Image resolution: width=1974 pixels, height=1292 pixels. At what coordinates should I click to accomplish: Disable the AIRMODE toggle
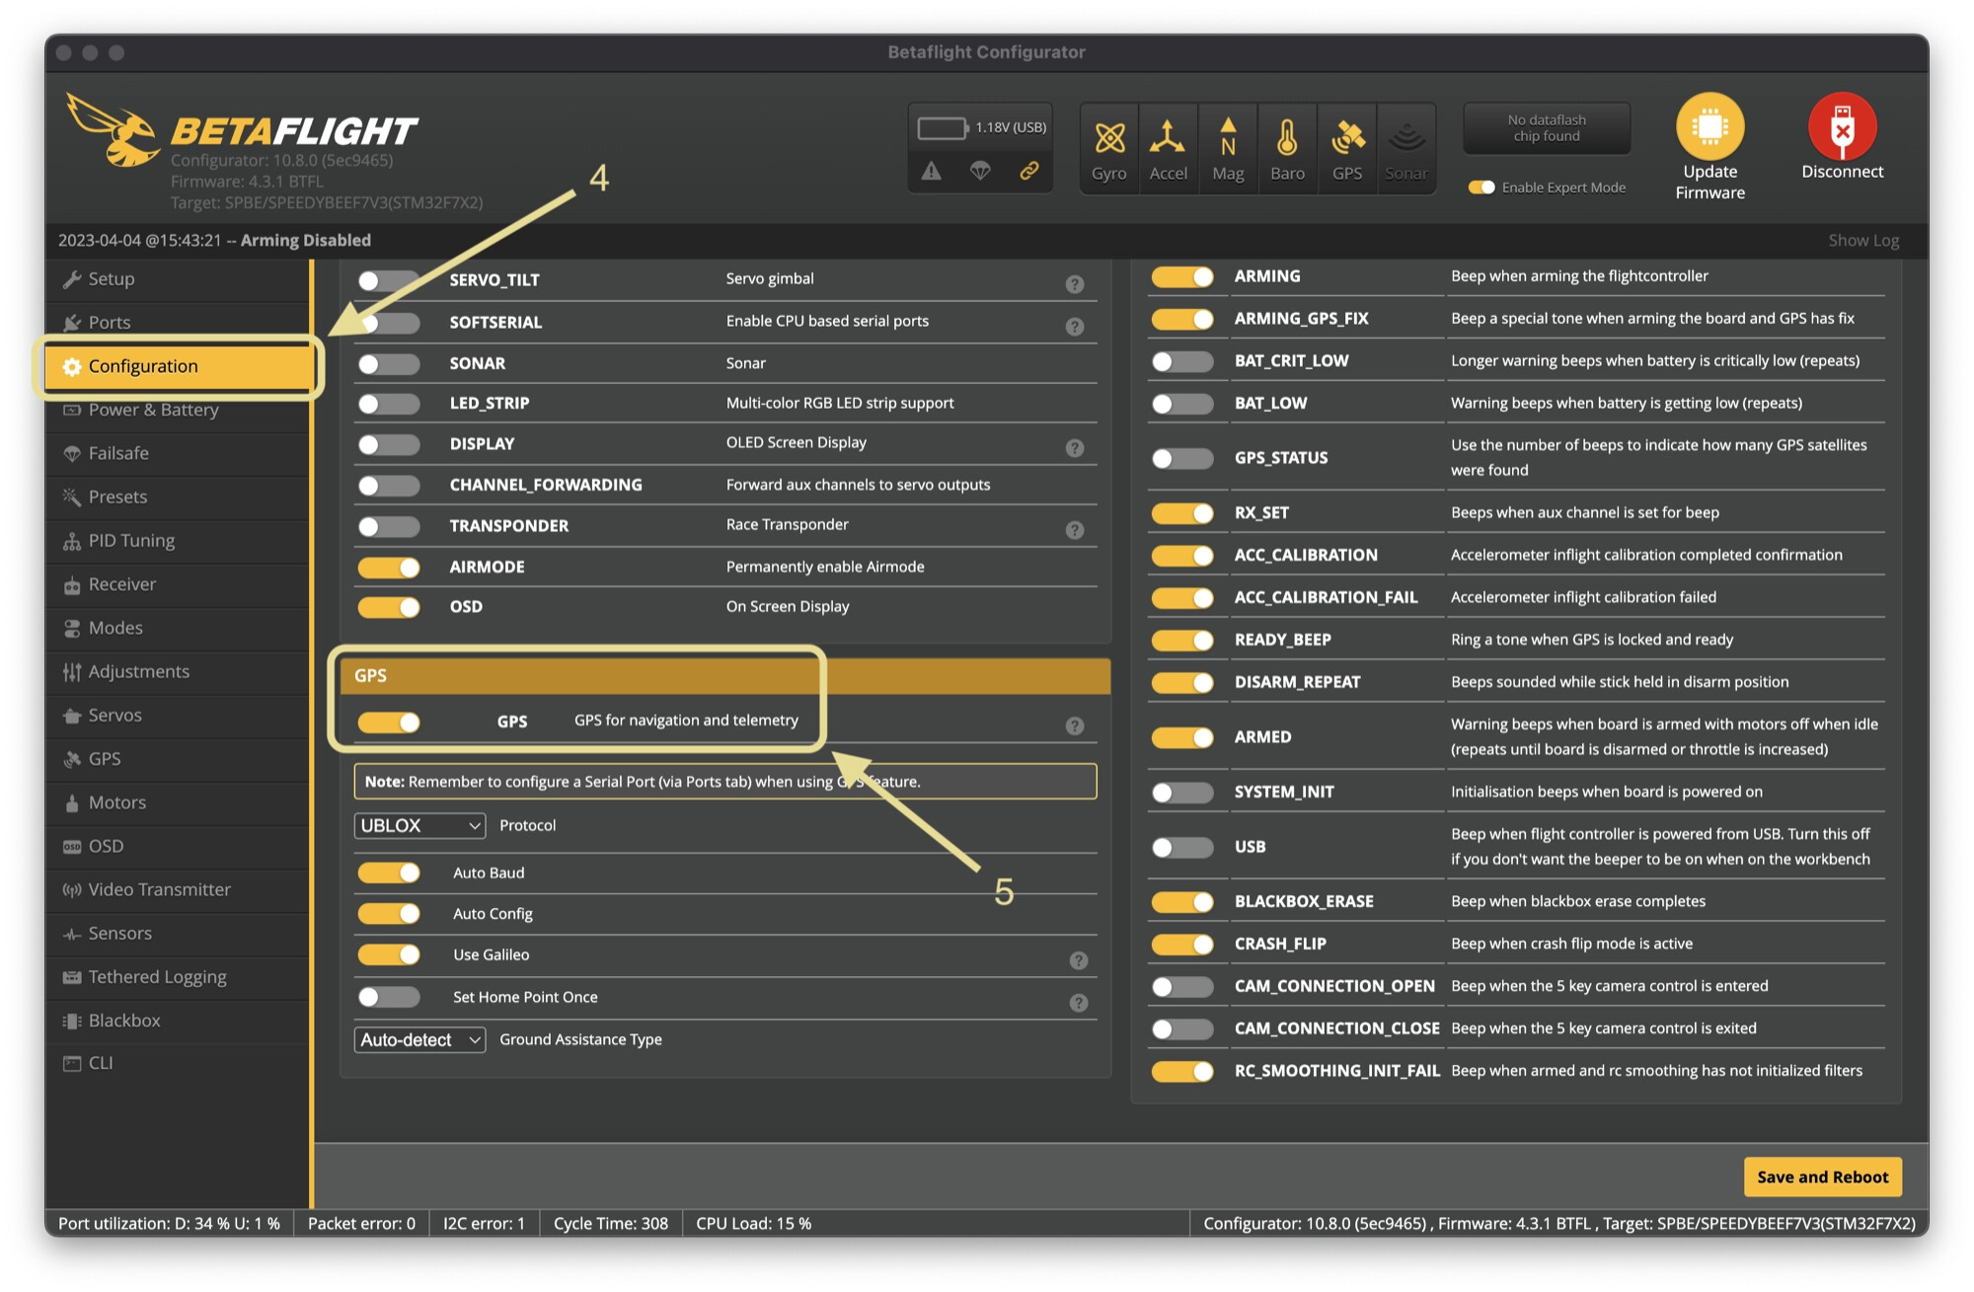point(389,568)
